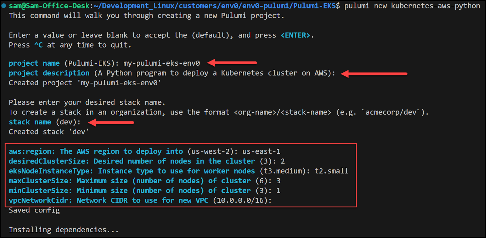Viewport: 486px width, 238px height.
Task: Click the example '`acmecorp/dev`' text
Action: pyautogui.click(x=391, y=112)
